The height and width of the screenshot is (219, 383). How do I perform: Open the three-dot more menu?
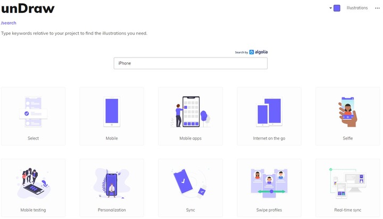377,8
